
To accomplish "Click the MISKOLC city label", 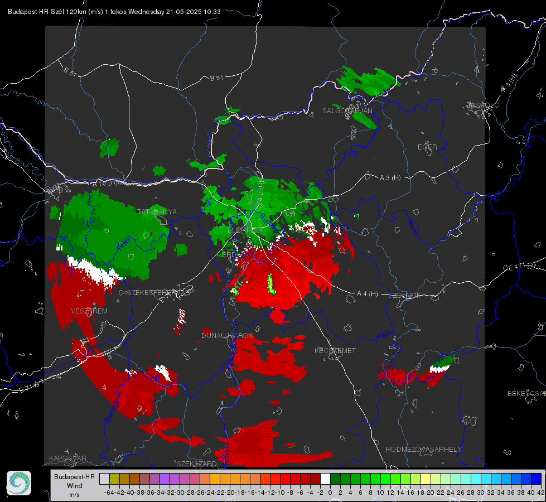I will pos(484,105).
